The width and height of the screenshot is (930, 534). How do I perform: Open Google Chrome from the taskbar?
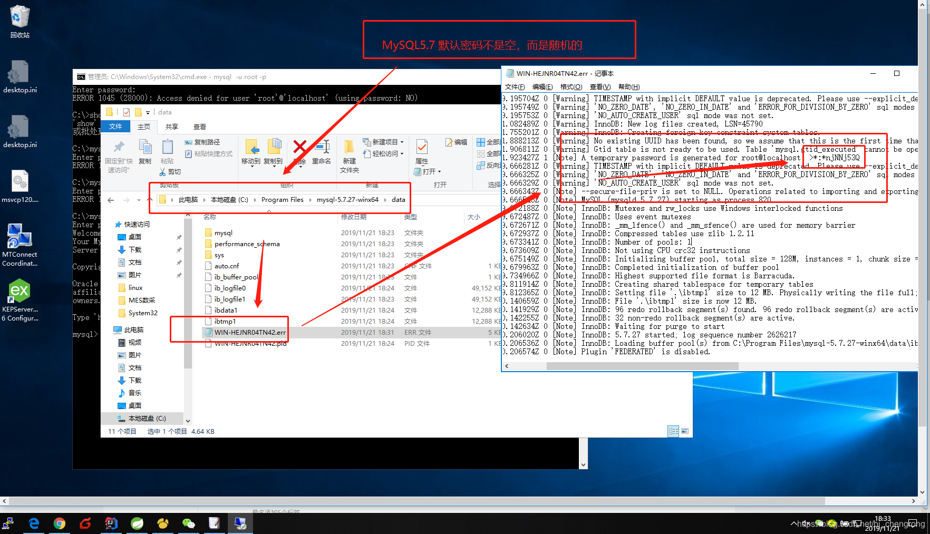(x=60, y=523)
